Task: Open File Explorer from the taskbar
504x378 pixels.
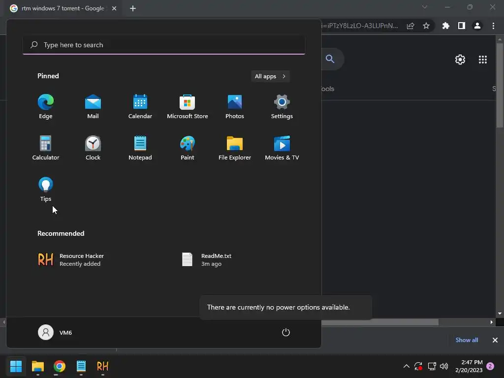Action: pos(37,366)
